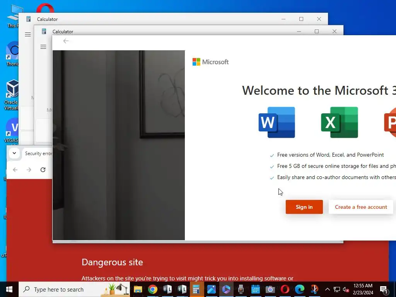Click the Sign in button
The width and height of the screenshot is (396, 297).
[304, 207]
